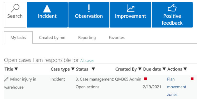Image resolution: width=197 pixels, height=99 pixels.
Task: Open the Created By column filter arrow
Action: (140, 69)
